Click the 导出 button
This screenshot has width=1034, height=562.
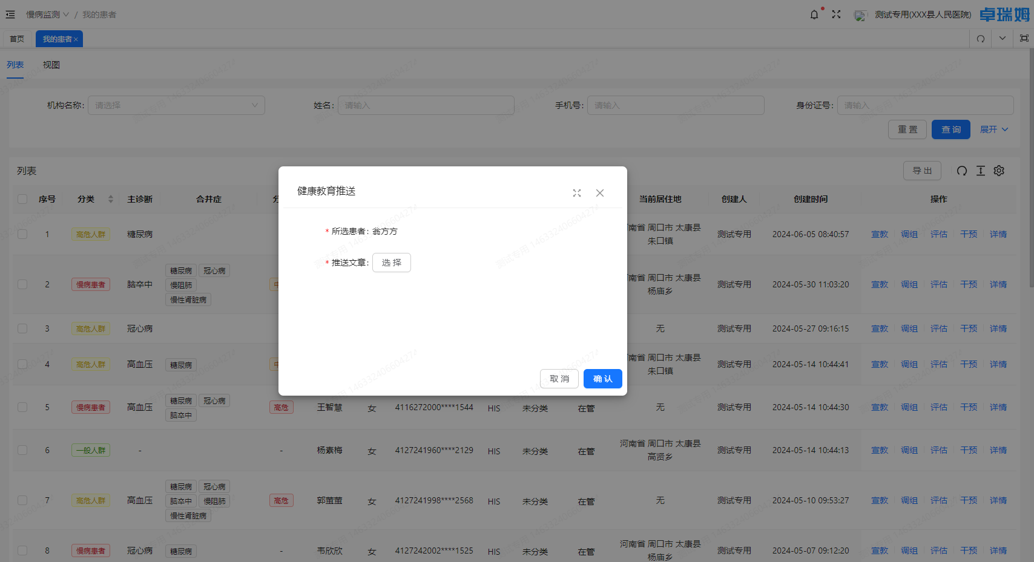click(x=923, y=171)
